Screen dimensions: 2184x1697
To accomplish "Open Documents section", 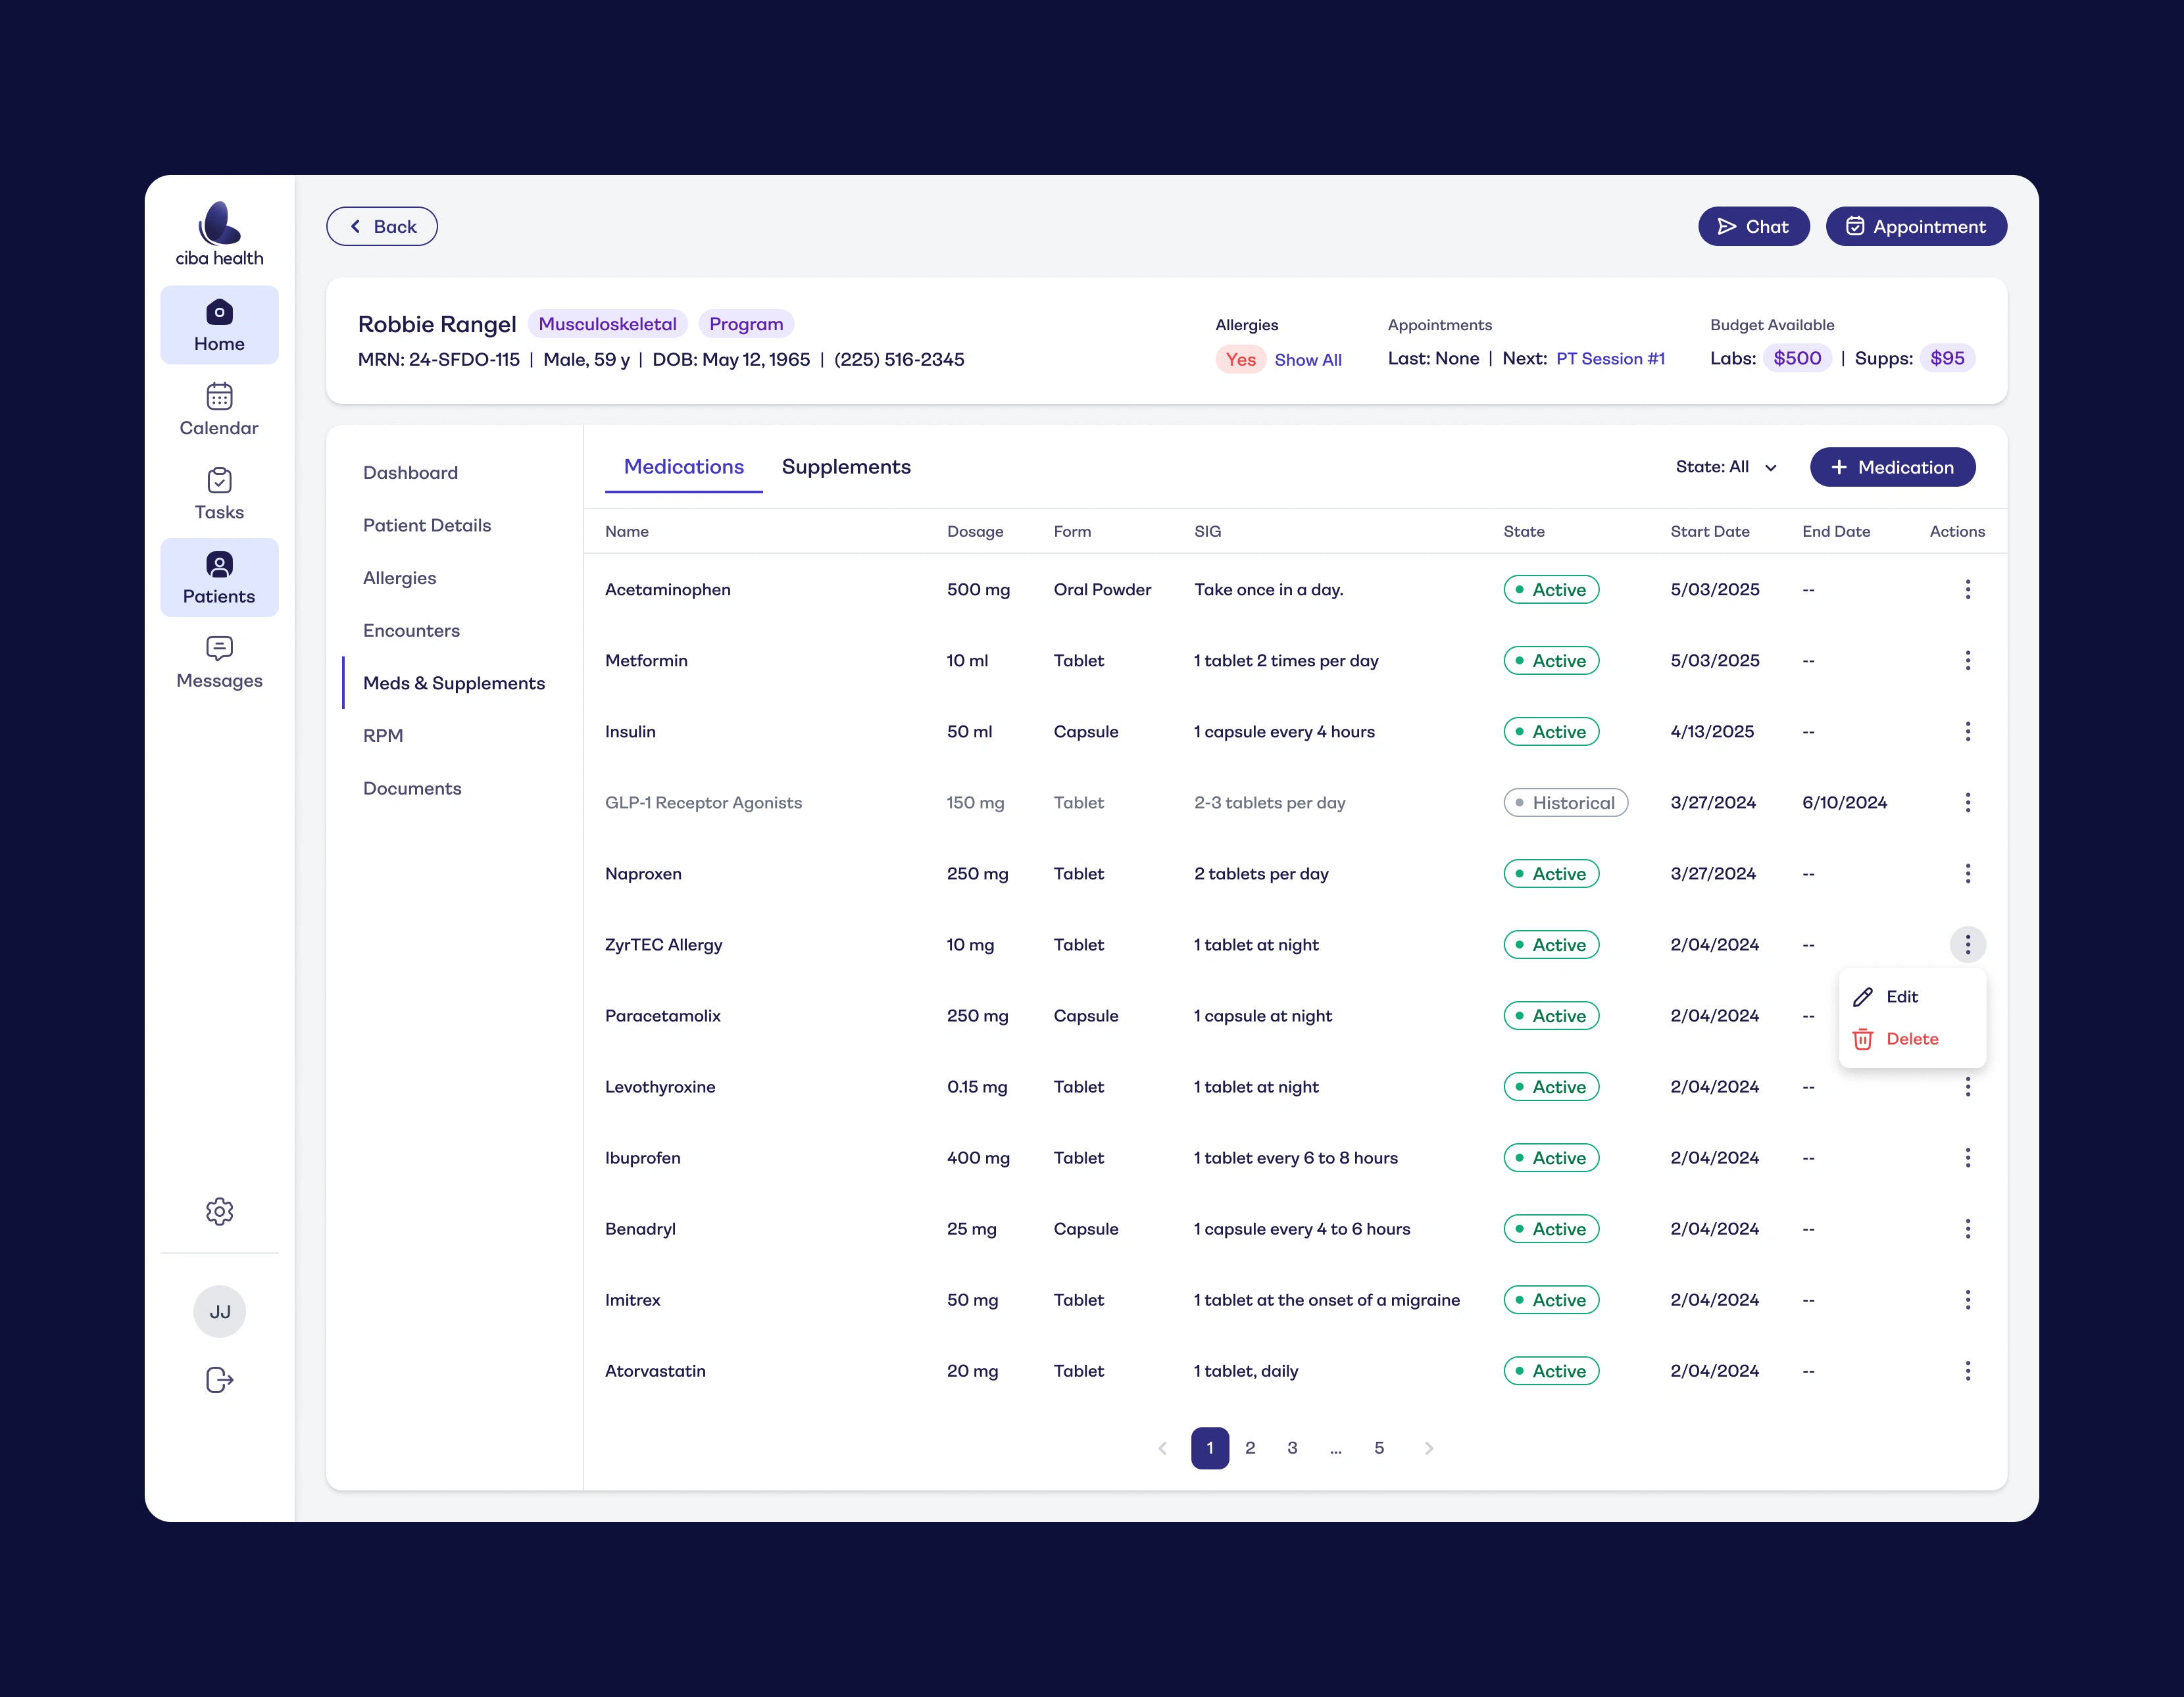I will [413, 789].
